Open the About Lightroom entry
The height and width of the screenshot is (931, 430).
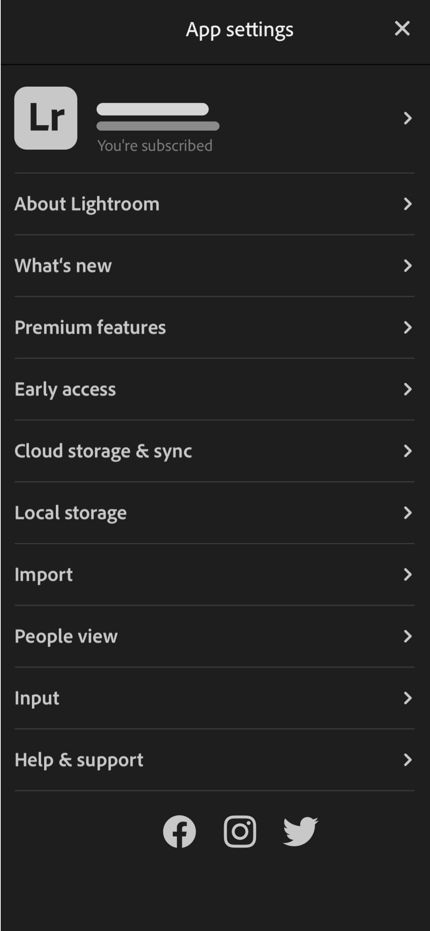[87, 204]
